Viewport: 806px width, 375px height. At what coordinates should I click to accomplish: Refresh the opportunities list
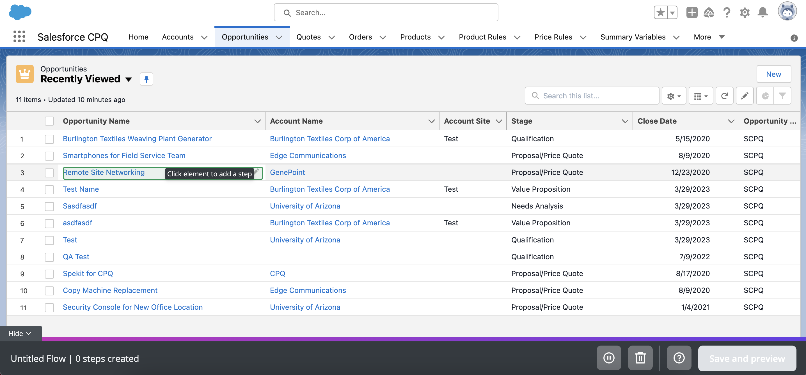pos(724,96)
